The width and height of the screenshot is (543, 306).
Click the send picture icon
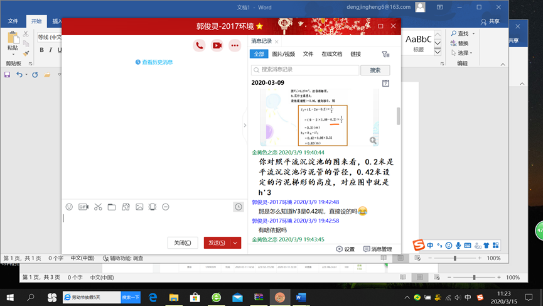(x=139, y=207)
